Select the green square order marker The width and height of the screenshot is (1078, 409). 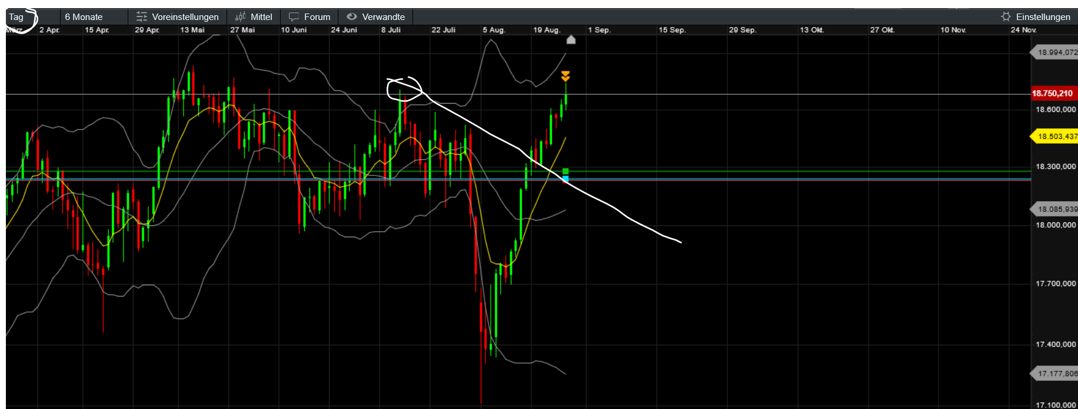[x=565, y=172]
